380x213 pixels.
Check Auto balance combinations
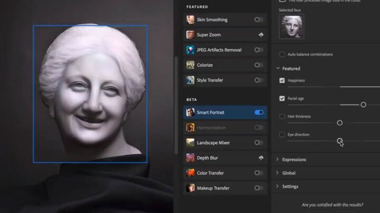coord(282,54)
